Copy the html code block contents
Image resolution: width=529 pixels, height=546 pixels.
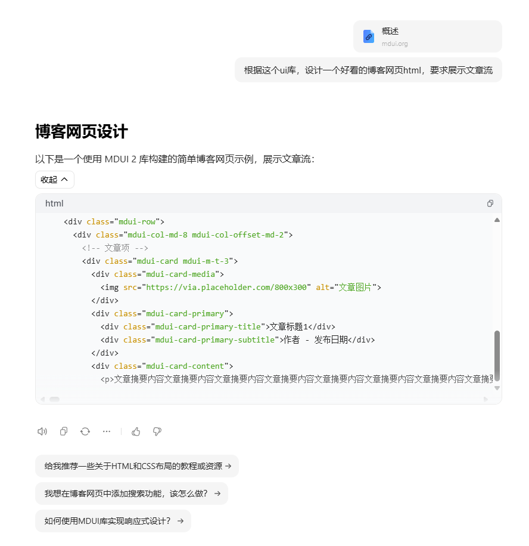(x=490, y=203)
